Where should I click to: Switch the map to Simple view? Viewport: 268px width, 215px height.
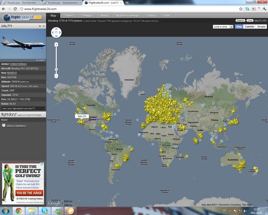(x=261, y=26)
